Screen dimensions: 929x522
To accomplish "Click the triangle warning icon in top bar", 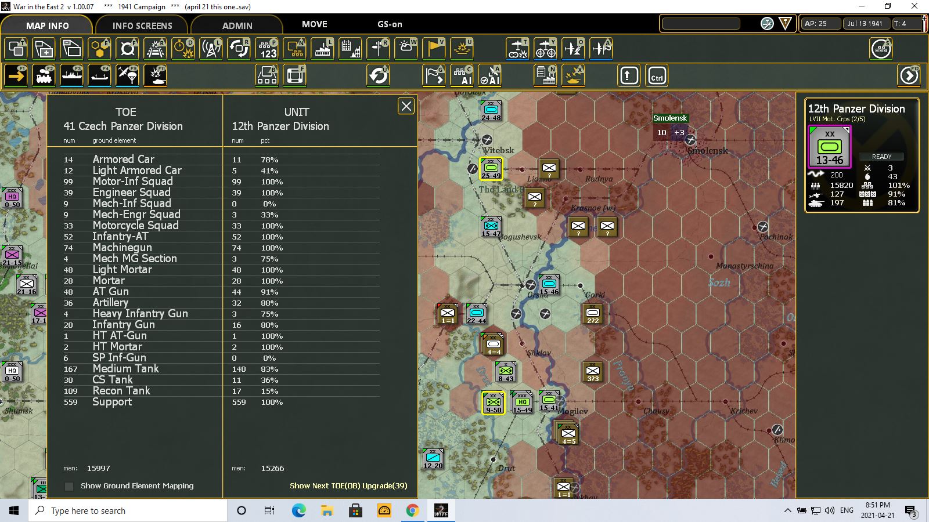I will [786, 24].
